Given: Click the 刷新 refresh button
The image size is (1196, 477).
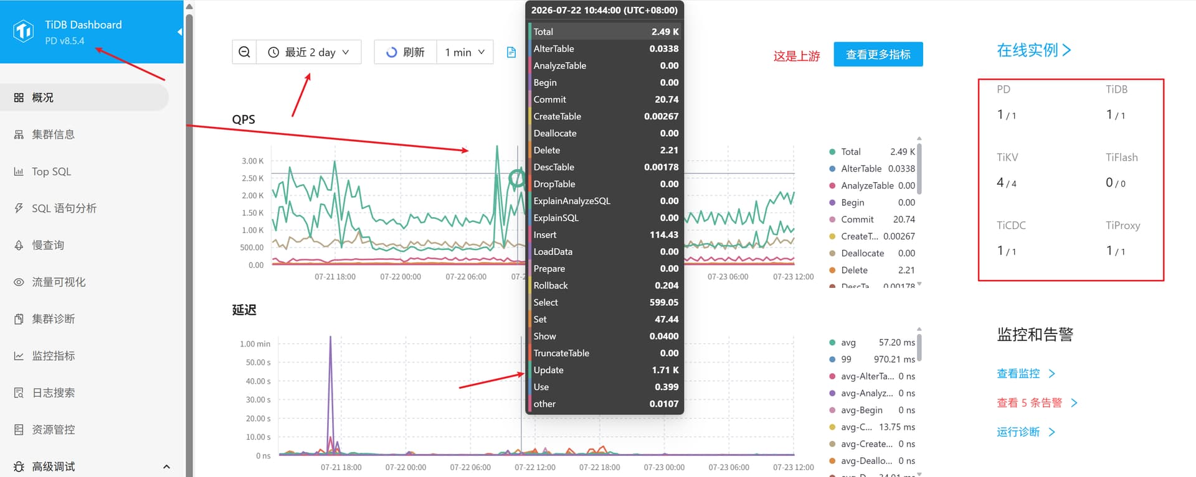Looking at the screenshot, I should click(406, 52).
